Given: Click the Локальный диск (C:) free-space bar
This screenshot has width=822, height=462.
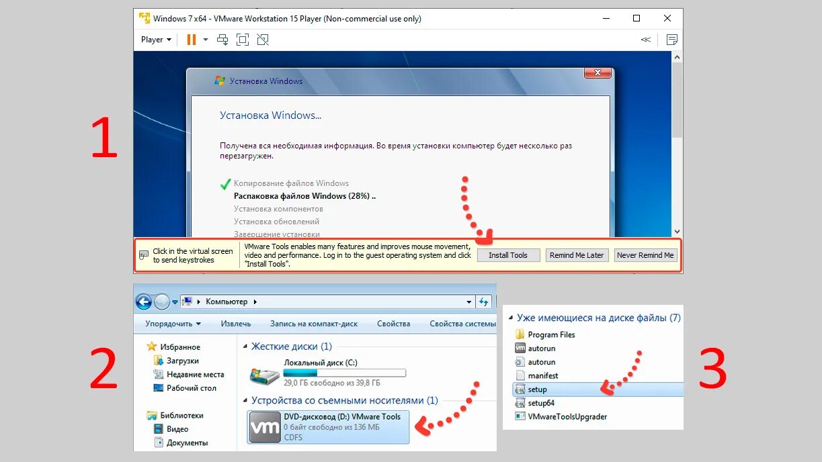Looking at the screenshot, I should click(345, 373).
